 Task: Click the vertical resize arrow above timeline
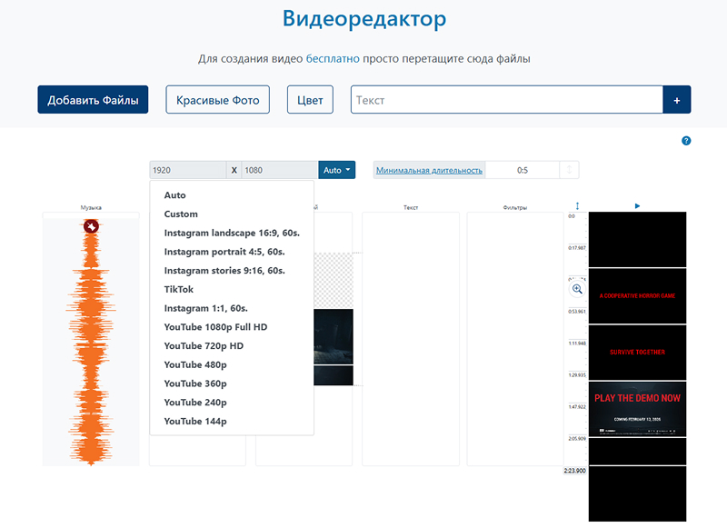[577, 206]
